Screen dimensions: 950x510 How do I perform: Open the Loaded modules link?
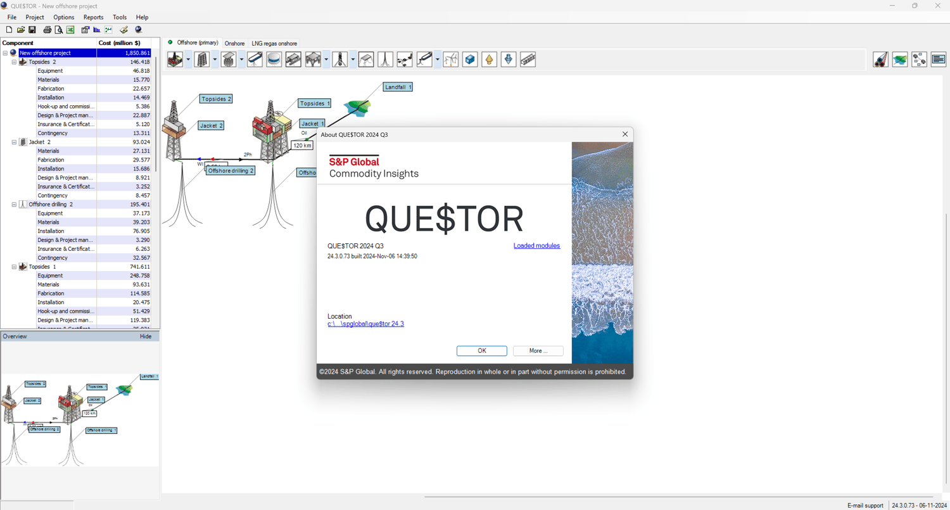pos(536,246)
